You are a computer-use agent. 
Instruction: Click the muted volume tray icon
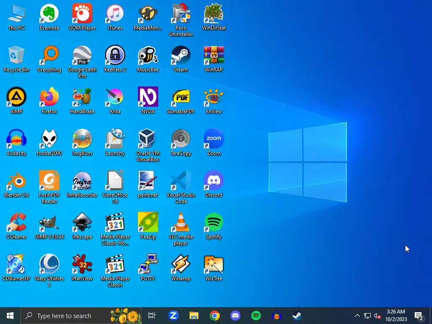point(378,316)
